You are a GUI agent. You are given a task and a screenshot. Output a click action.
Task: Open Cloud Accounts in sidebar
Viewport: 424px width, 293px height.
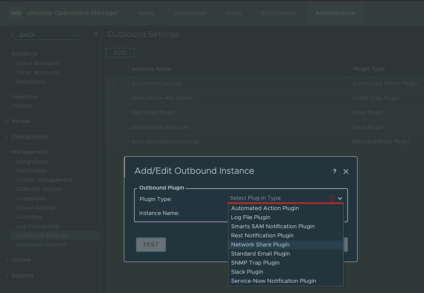(x=38, y=63)
